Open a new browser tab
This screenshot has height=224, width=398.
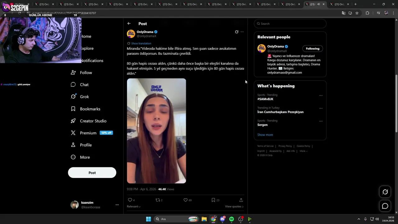[355, 4]
